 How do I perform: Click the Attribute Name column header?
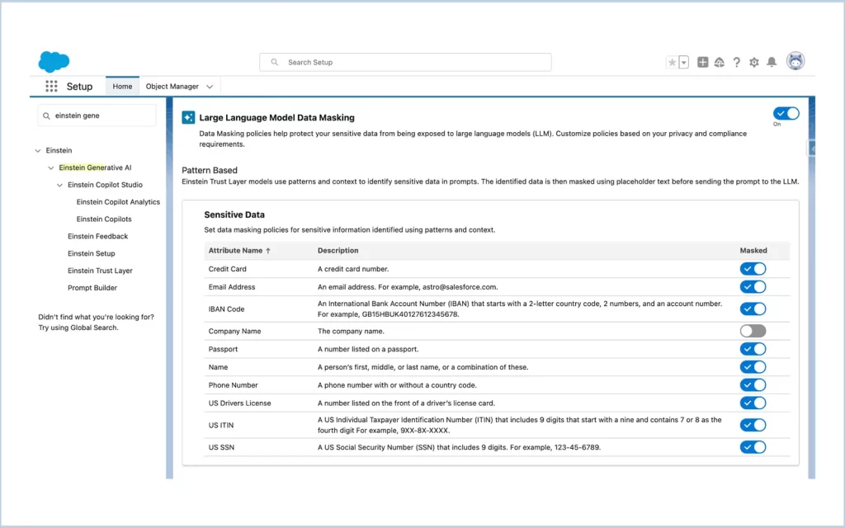(x=235, y=251)
